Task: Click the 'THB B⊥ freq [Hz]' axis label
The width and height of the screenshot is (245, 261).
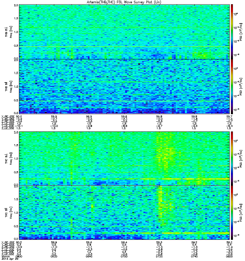Action: point(8,32)
